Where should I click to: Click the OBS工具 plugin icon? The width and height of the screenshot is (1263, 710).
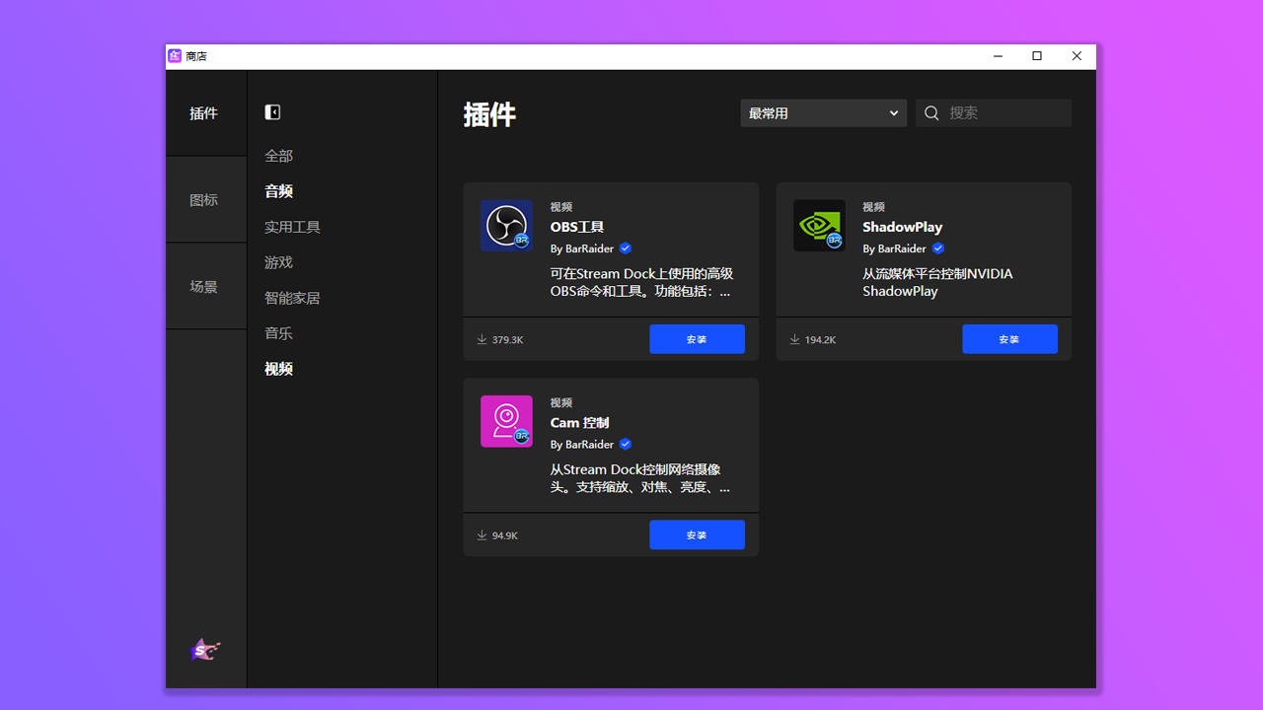click(506, 226)
